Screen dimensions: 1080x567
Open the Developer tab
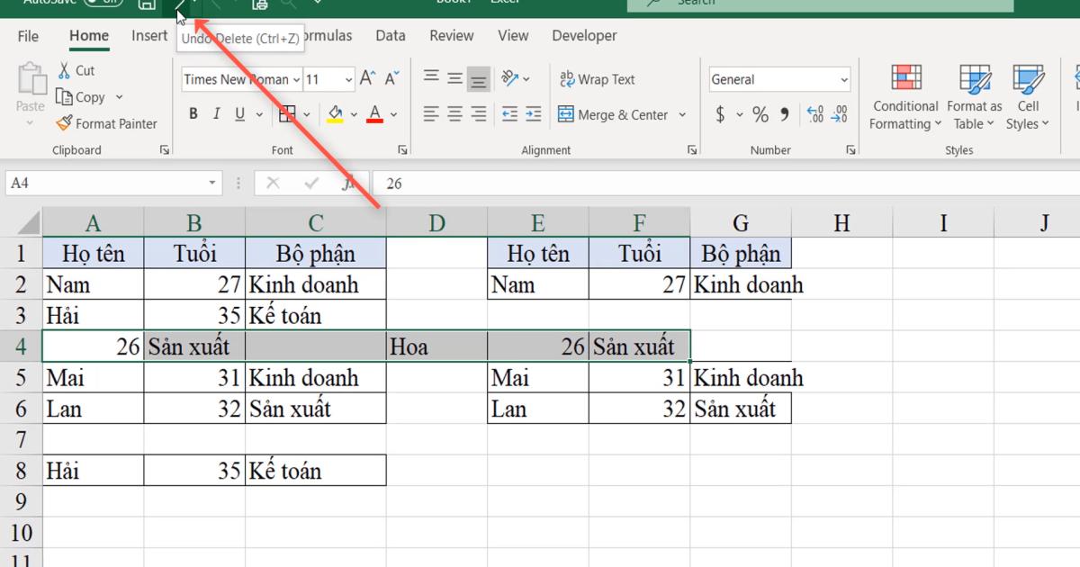pos(584,36)
